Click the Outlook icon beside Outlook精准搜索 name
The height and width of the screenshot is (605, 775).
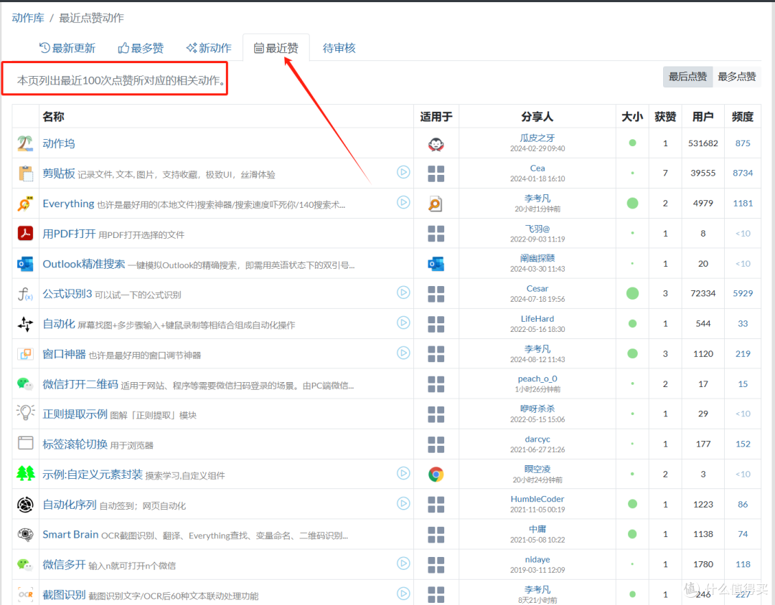[x=25, y=264]
